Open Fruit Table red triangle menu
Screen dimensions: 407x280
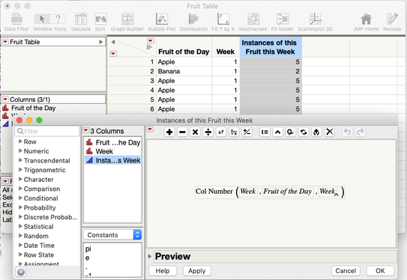(x=5, y=42)
